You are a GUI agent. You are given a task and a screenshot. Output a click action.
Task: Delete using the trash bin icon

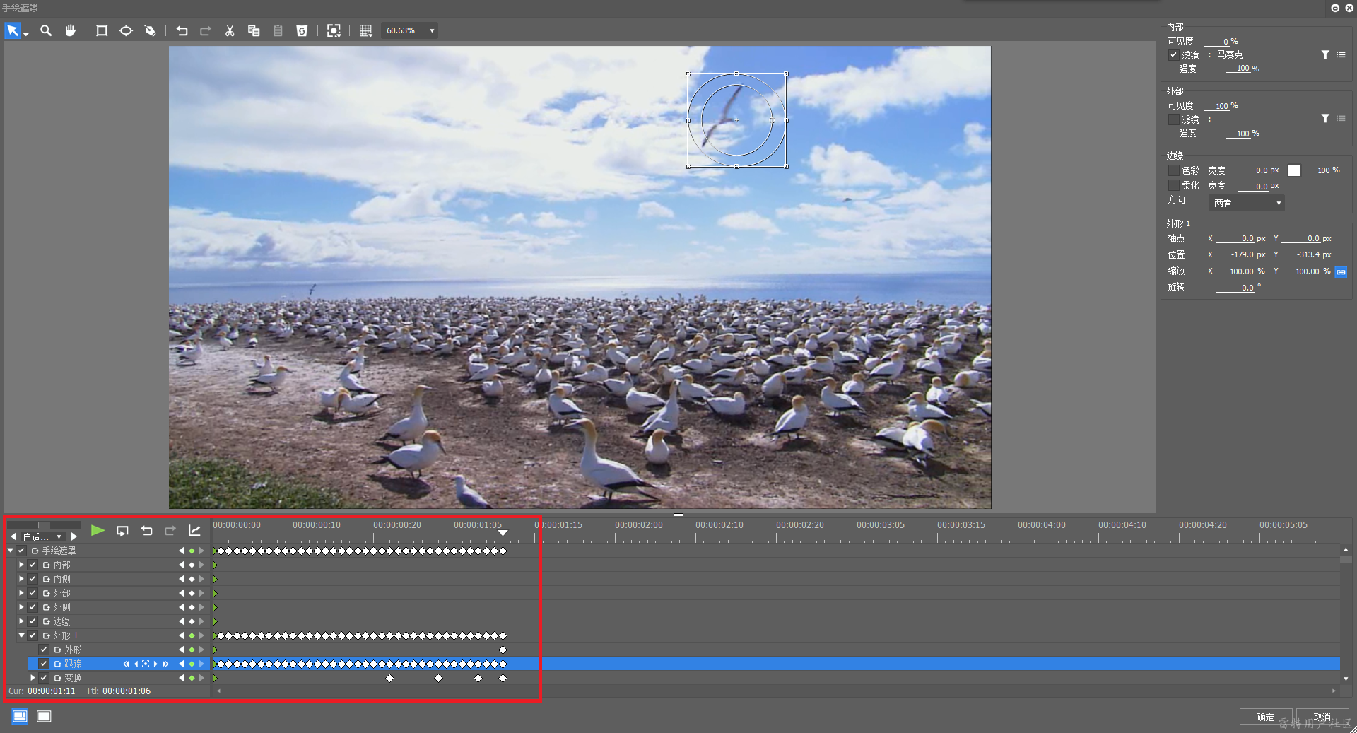coord(302,30)
